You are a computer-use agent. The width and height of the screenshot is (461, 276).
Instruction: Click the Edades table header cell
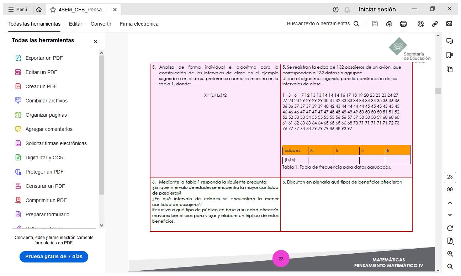(x=295, y=150)
